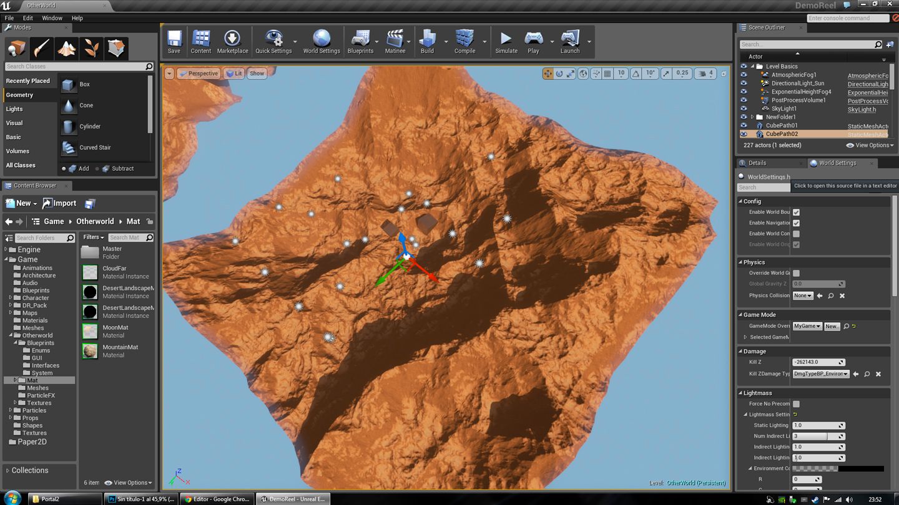The height and width of the screenshot is (505, 899).
Task: Click the save-all disk icon in Content Browser
Action: pyautogui.click(x=90, y=203)
